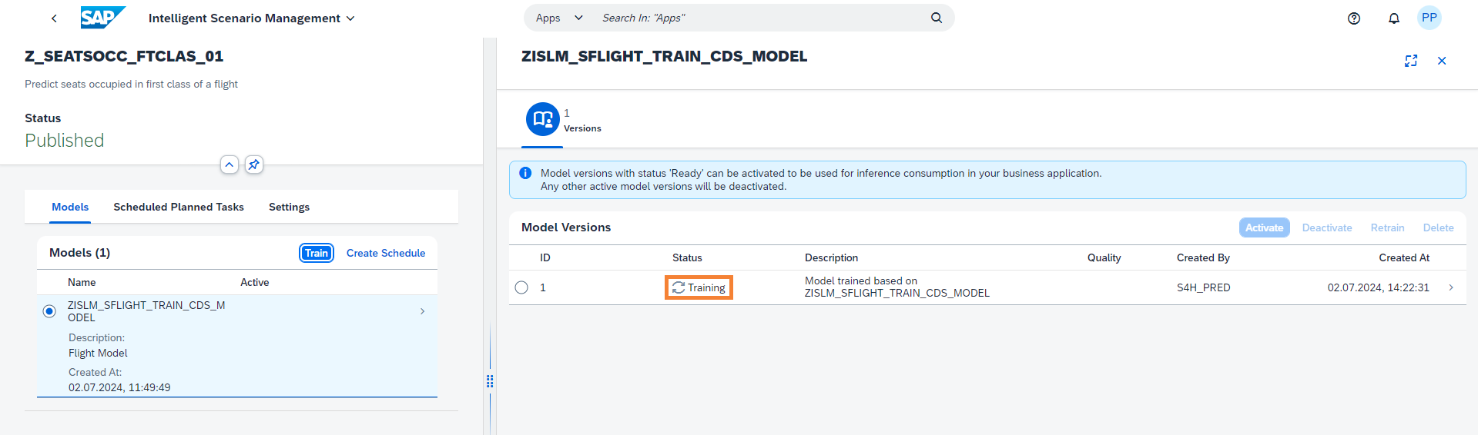Open the help question mark icon
Screen dimensions: 1478x435
pyautogui.click(x=1353, y=18)
